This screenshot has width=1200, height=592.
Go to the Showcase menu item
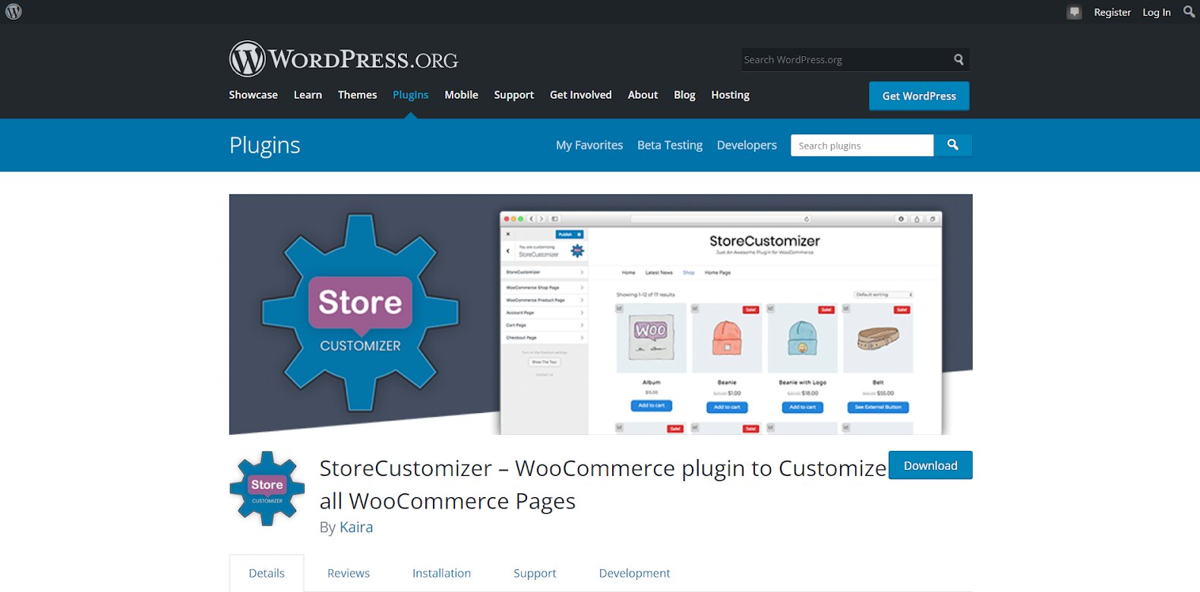253,95
